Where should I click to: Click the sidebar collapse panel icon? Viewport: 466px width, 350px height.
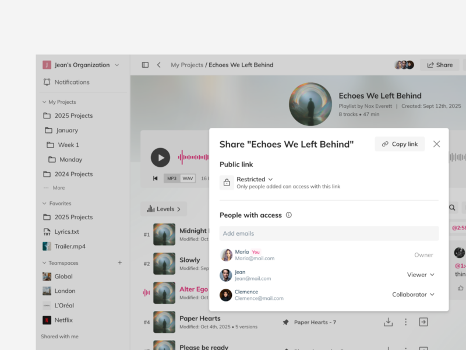(x=145, y=65)
